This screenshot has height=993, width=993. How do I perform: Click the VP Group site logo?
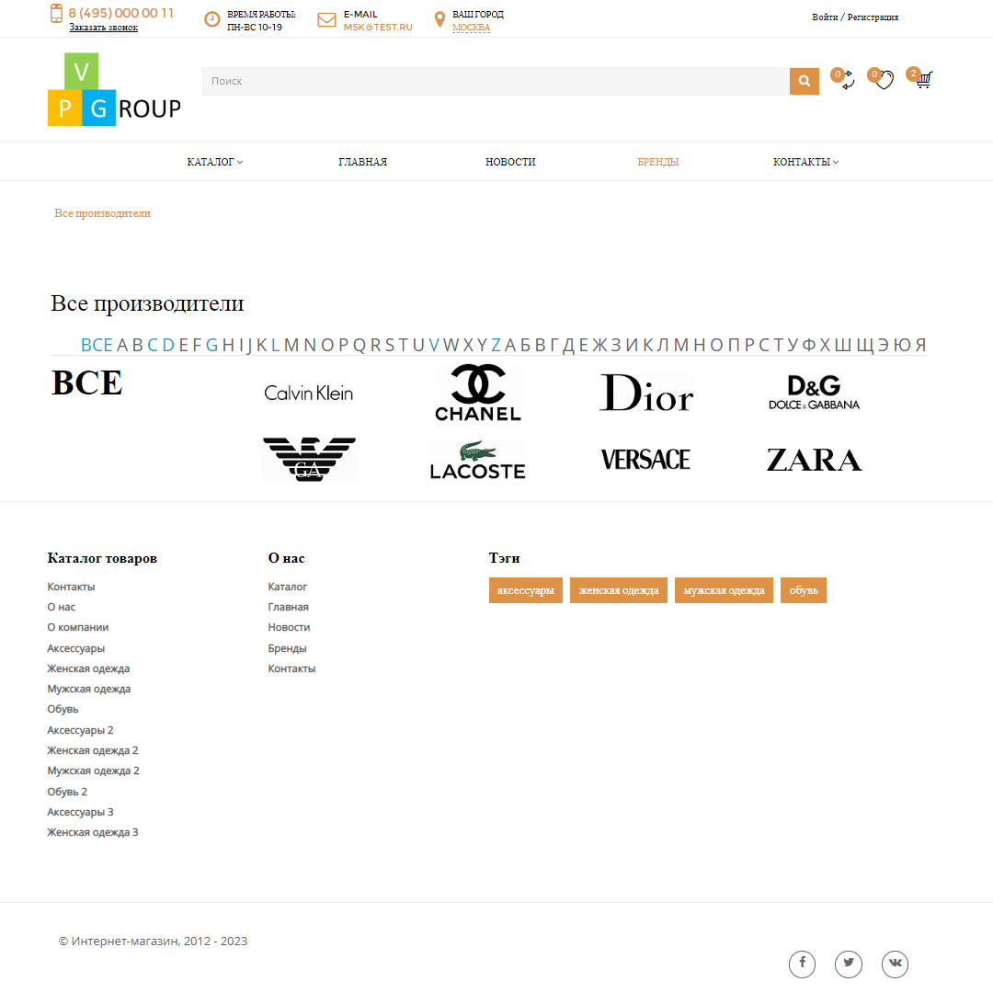114,90
